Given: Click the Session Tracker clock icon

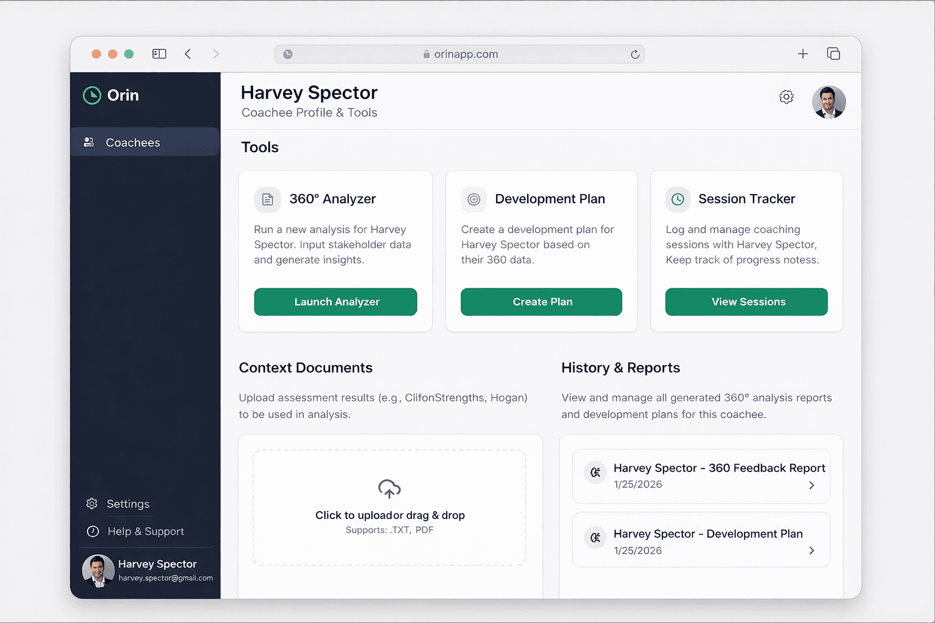Looking at the screenshot, I should click(x=678, y=200).
